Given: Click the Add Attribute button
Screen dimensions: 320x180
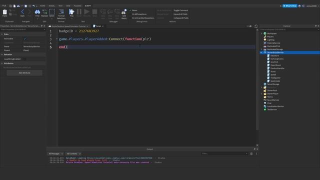Looking at the screenshot, I should click(24, 73).
